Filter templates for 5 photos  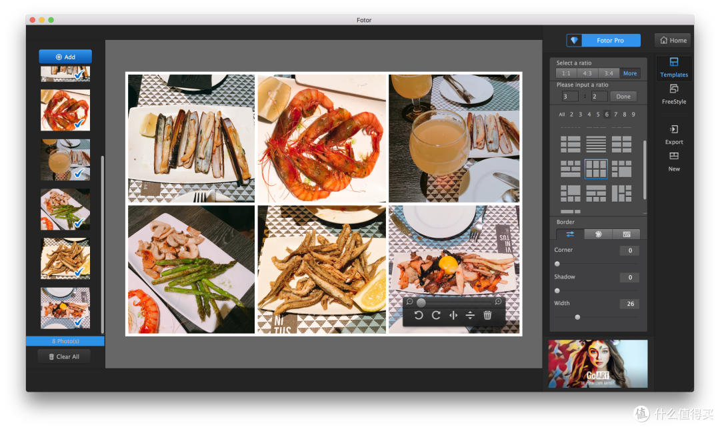coord(598,115)
